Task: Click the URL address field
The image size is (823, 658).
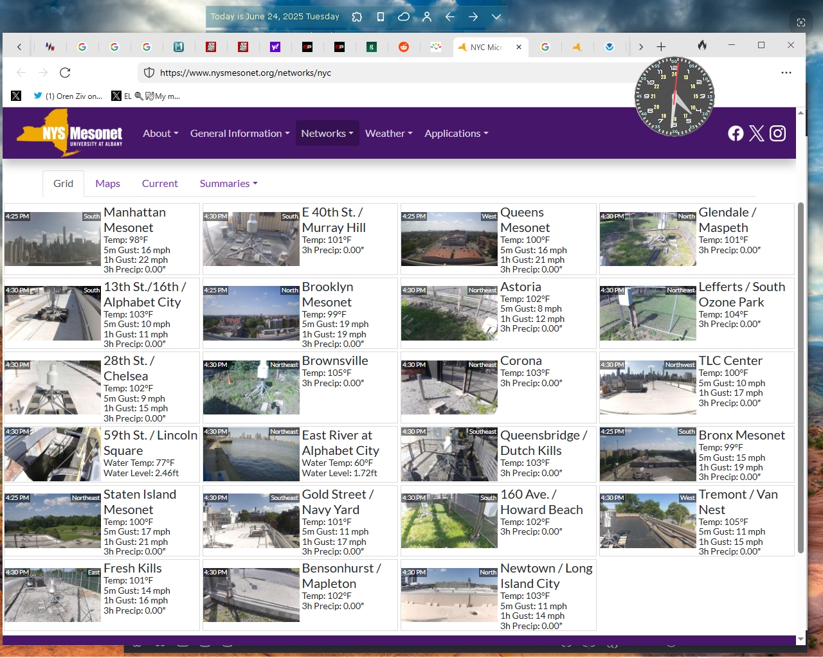Action: click(x=386, y=73)
